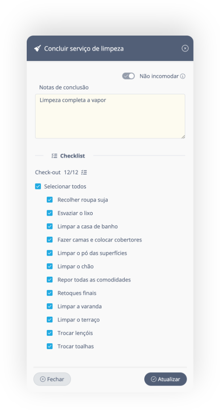Toggle the Não incomodar switch
This screenshot has width=220, height=410.
128,76
